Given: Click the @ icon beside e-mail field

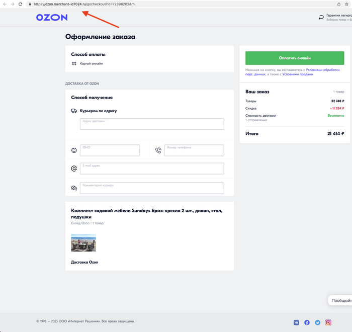Looking at the screenshot, I should pos(74,169).
